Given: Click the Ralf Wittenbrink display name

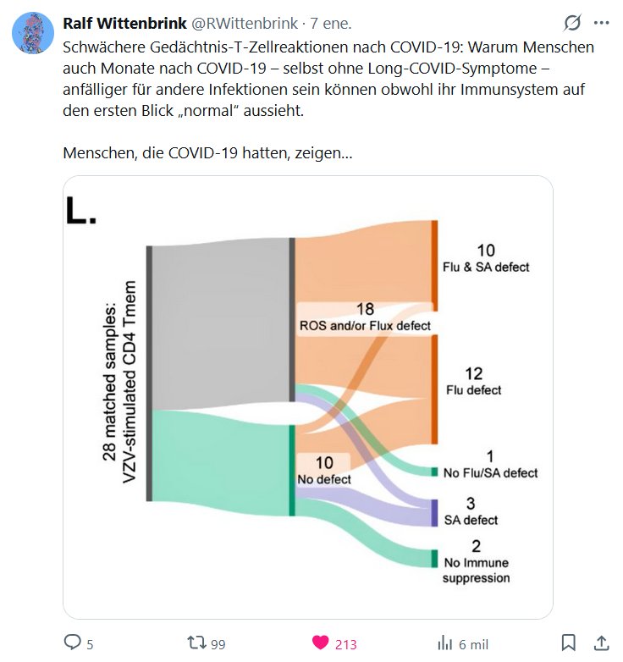Looking at the screenshot, I should click(124, 23).
